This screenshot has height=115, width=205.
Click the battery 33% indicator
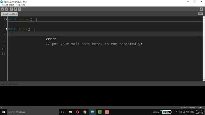point(167,112)
